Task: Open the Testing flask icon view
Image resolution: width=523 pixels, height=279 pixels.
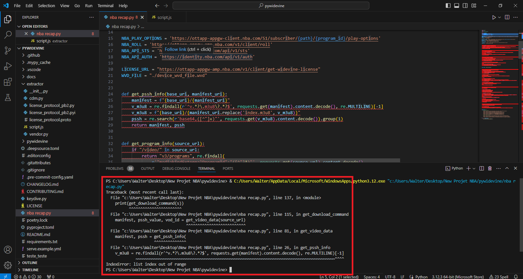Action: tap(8, 97)
